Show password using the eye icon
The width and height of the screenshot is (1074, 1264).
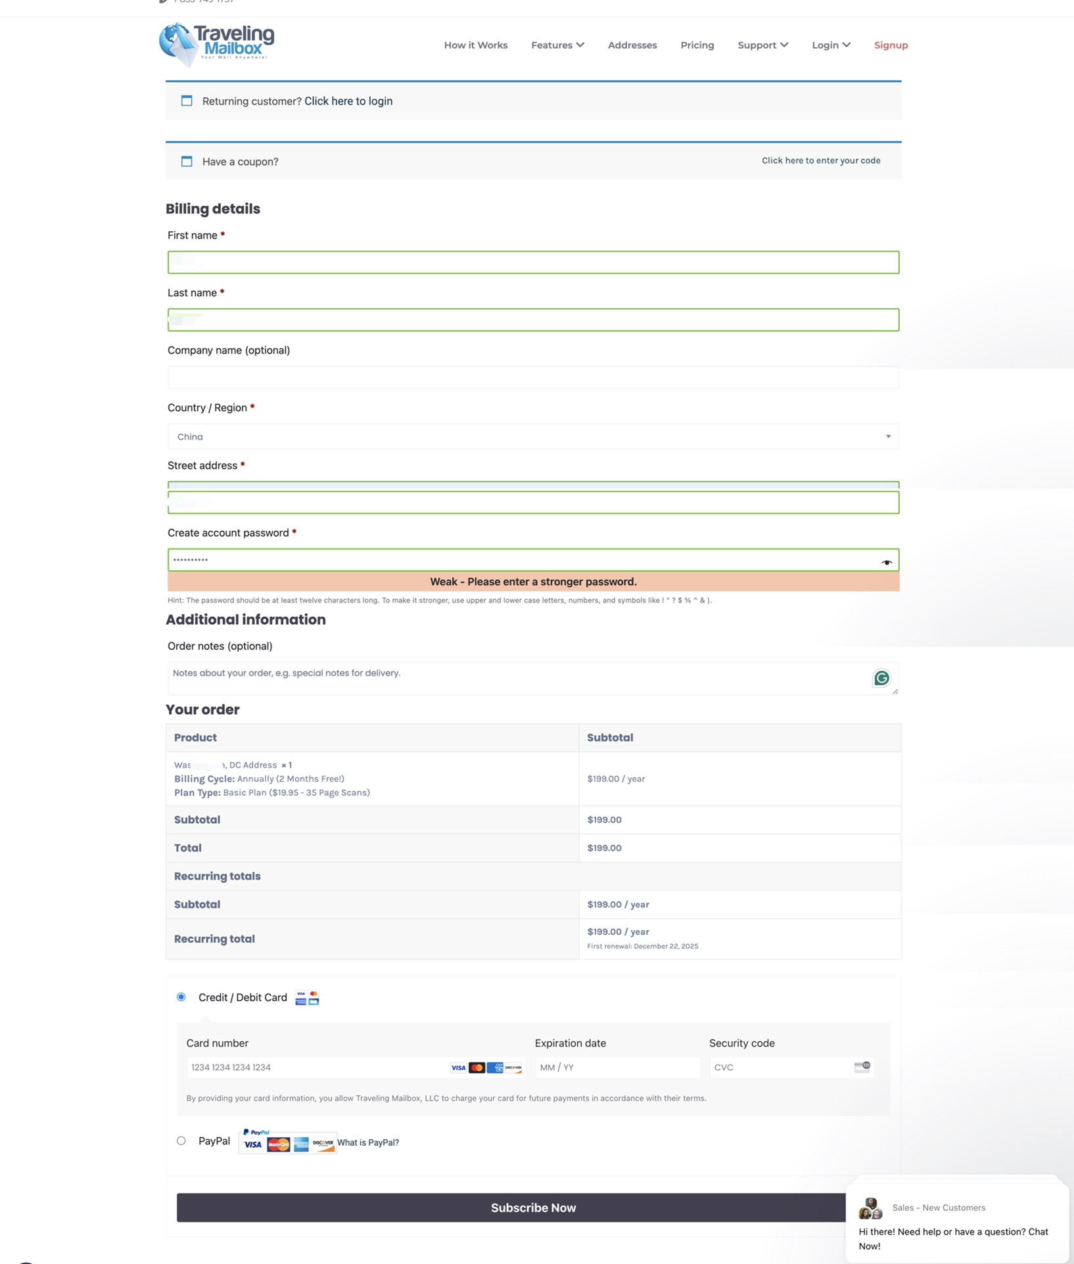[886, 562]
